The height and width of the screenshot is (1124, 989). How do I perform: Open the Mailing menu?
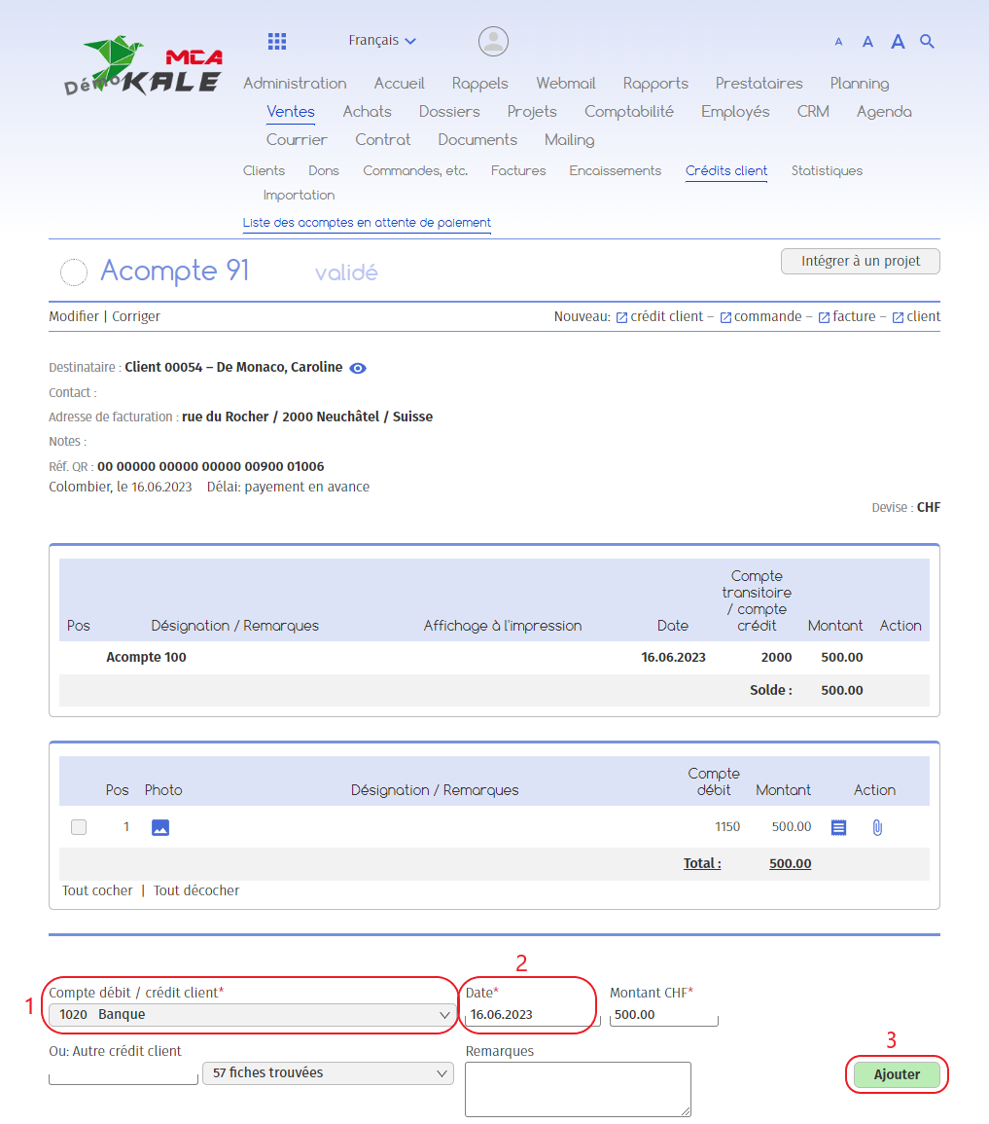pyautogui.click(x=569, y=140)
